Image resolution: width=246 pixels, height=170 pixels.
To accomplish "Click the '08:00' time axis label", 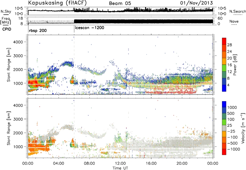I will point(89,164).
